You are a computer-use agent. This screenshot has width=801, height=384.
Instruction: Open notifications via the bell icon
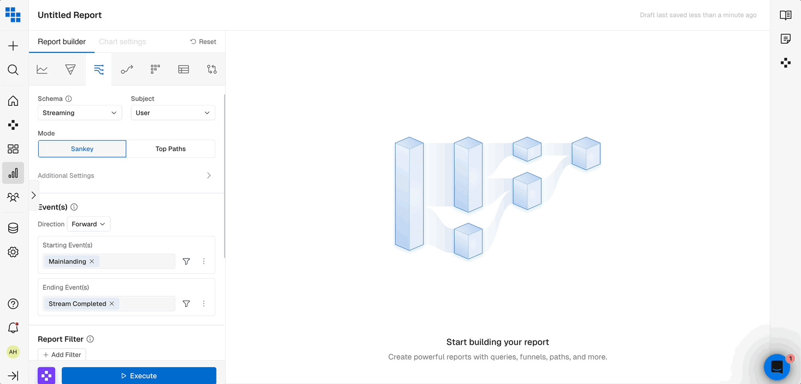(13, 328)
